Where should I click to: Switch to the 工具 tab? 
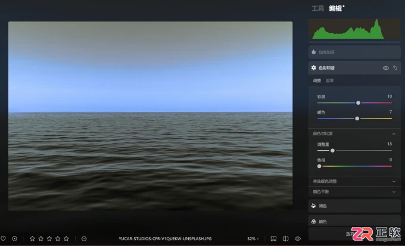(x=317, y=8)
